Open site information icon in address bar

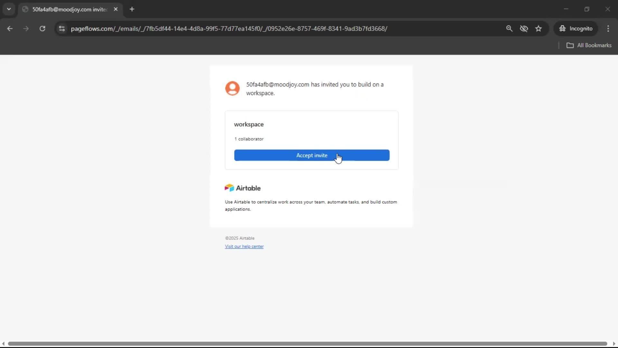[62, 29]
